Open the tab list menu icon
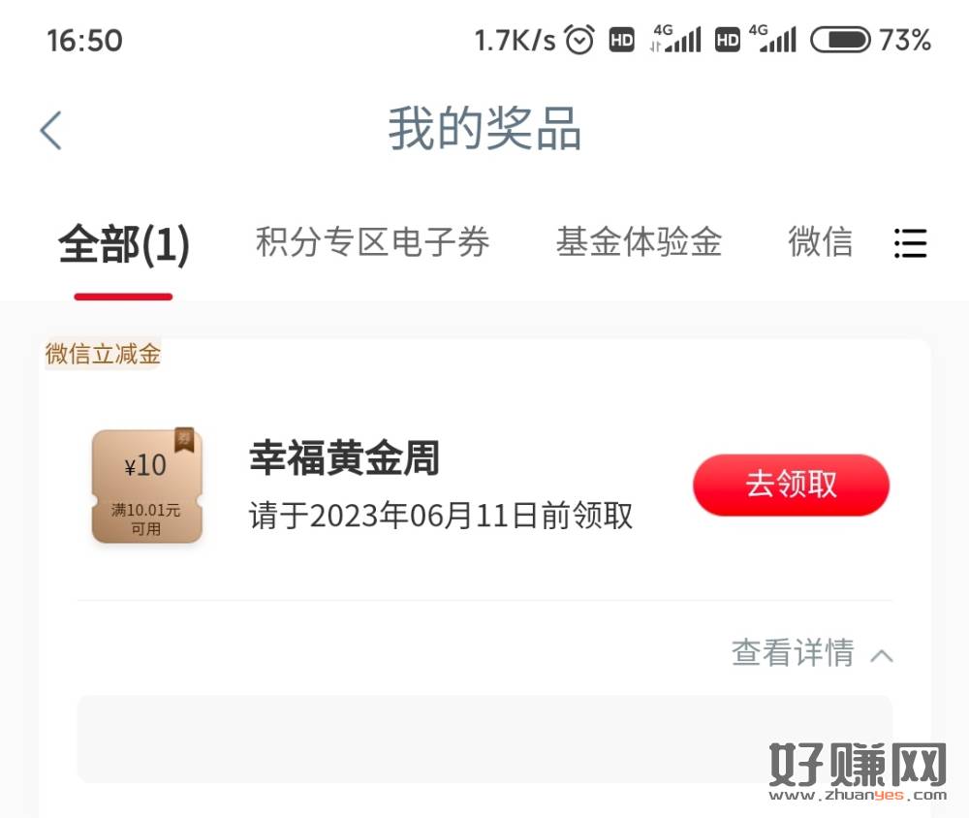Viewport: 969px width, 818px height. (910, 243)
